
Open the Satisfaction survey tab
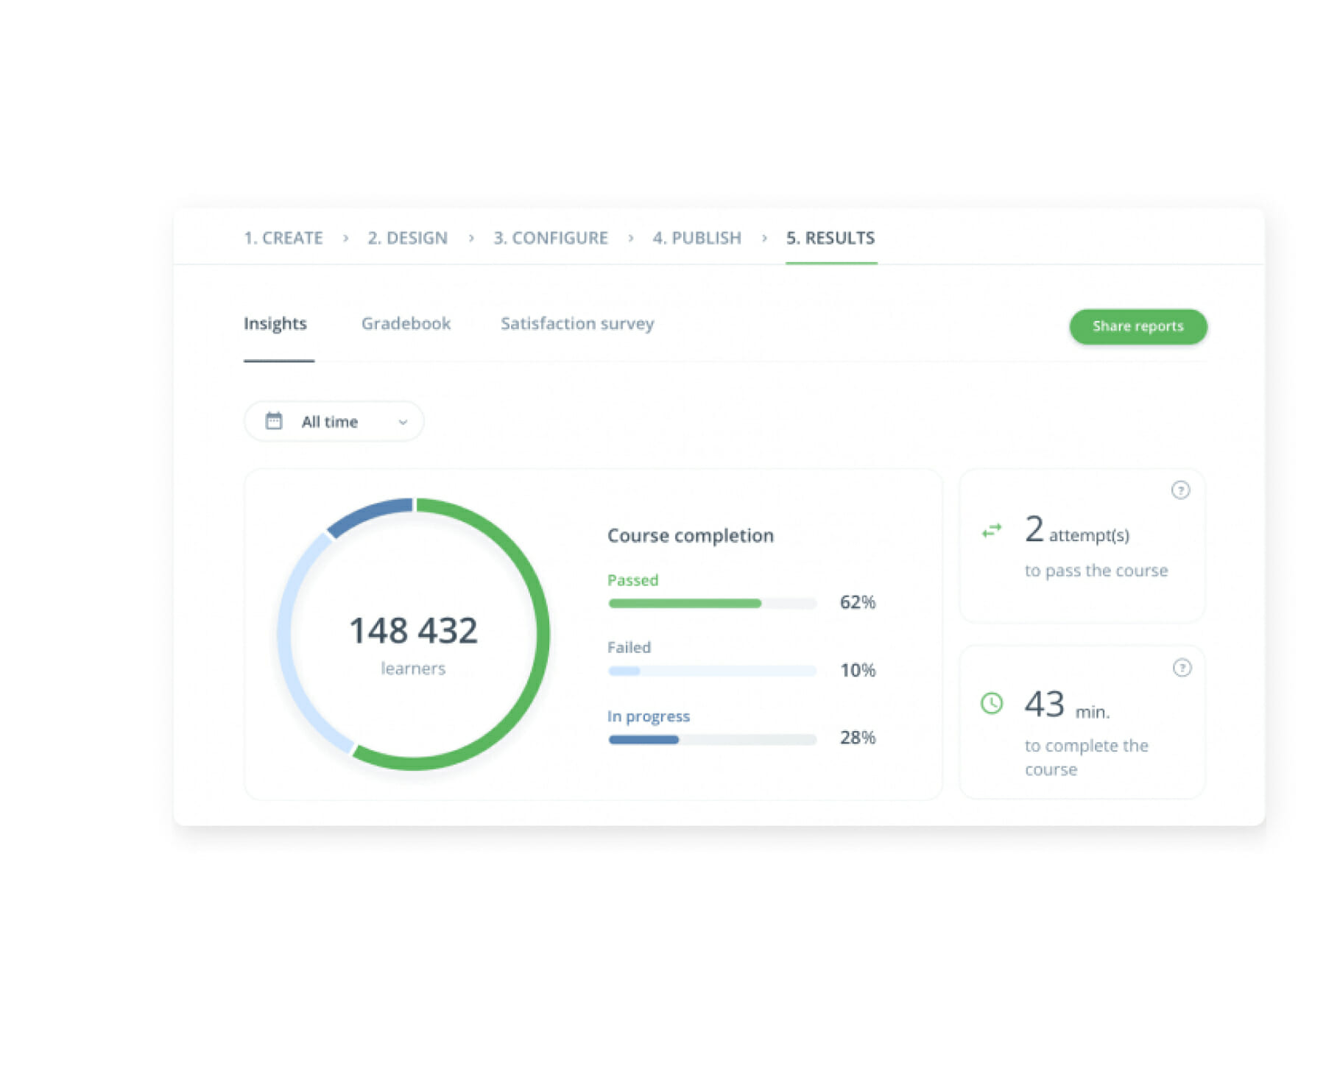(x=577, y=323)
